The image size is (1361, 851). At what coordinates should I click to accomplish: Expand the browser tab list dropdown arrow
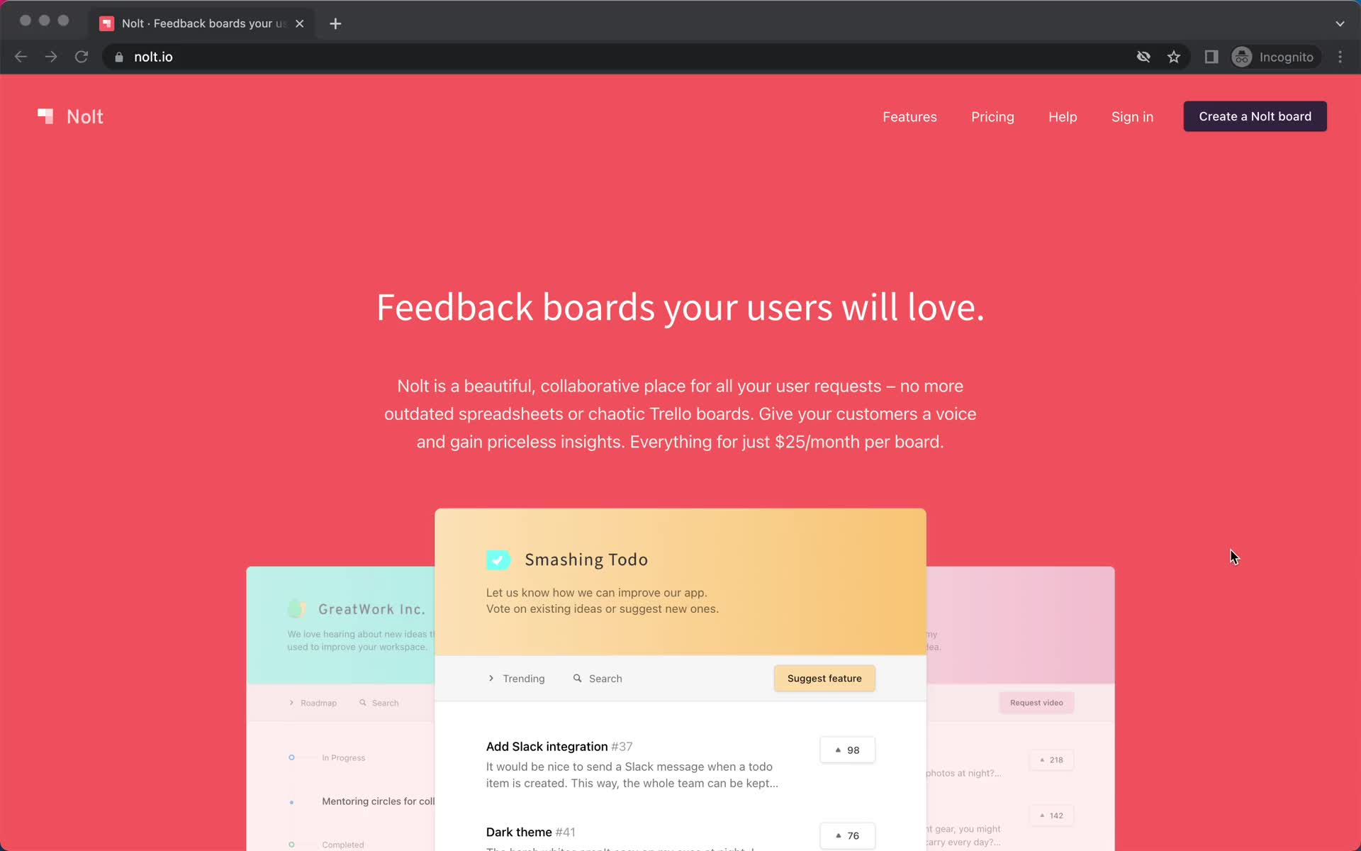tap(1340, 23)
